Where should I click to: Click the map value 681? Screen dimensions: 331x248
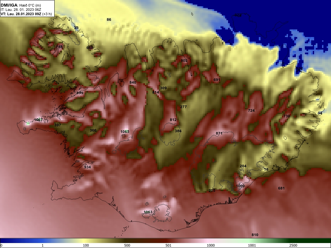point(281,188)
